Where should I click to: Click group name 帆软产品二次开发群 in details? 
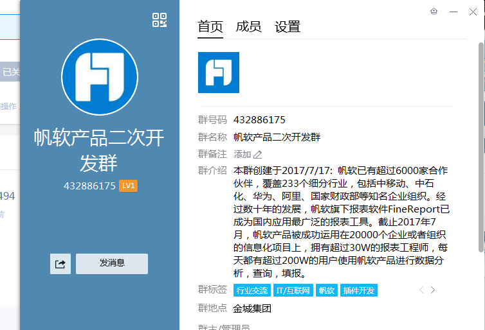click(x=277, y=137)
